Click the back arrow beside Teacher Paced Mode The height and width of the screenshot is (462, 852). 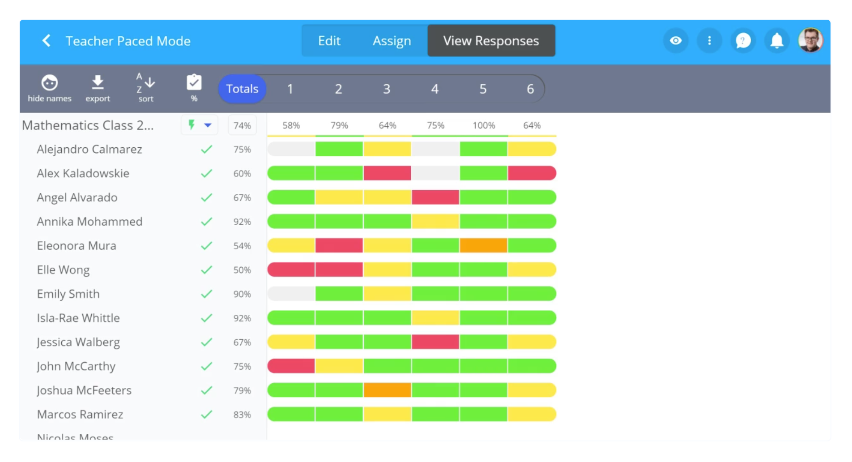46,41
